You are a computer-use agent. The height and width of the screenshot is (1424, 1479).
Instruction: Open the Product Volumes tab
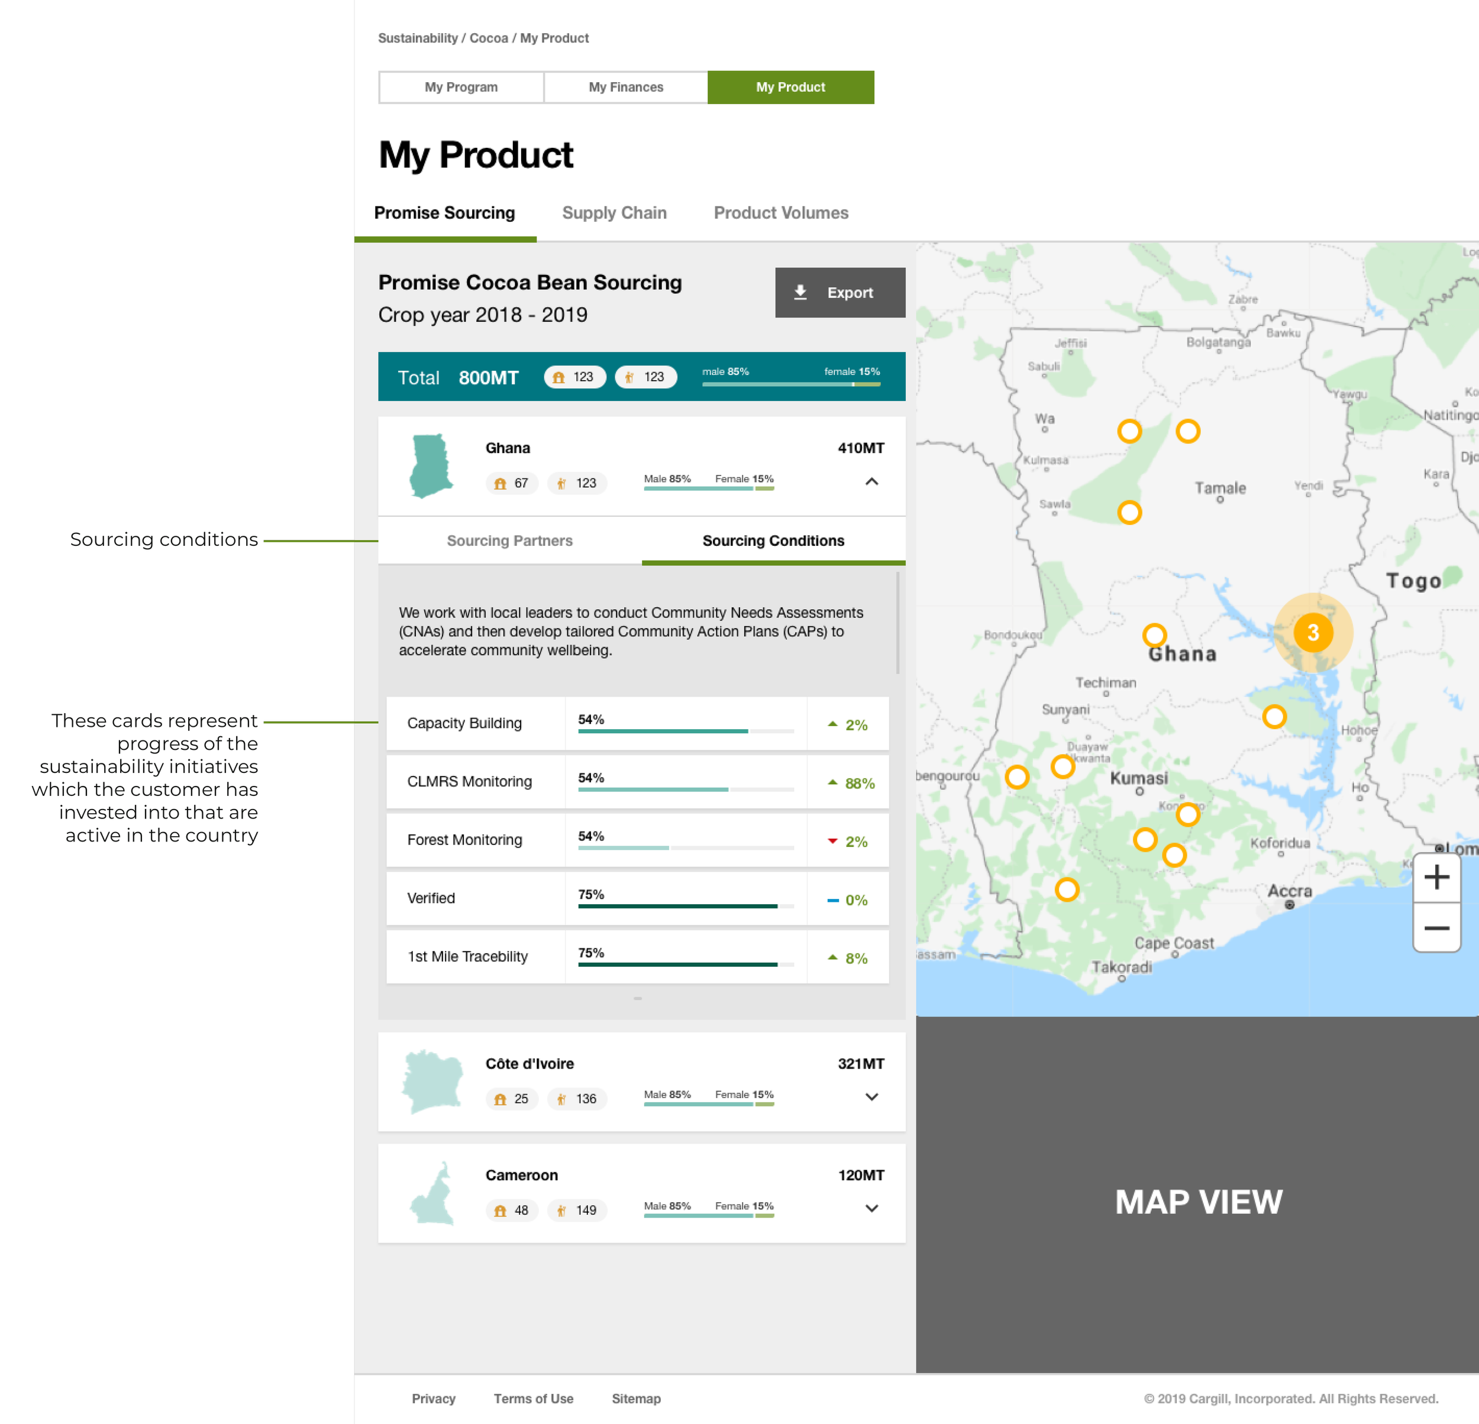781,213
